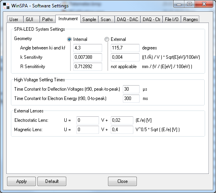216x193 pixels.
Task: Maximize the Software Settings window
Action: tap(189, 4)
